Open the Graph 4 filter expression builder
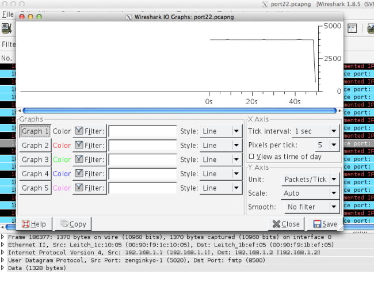Viewport: 374px width, 285px height. [x=89, y=173]
